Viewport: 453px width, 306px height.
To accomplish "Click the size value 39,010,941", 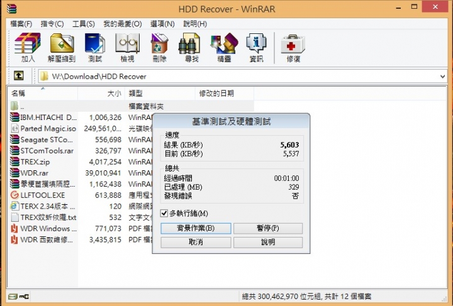I will (103, 173).
